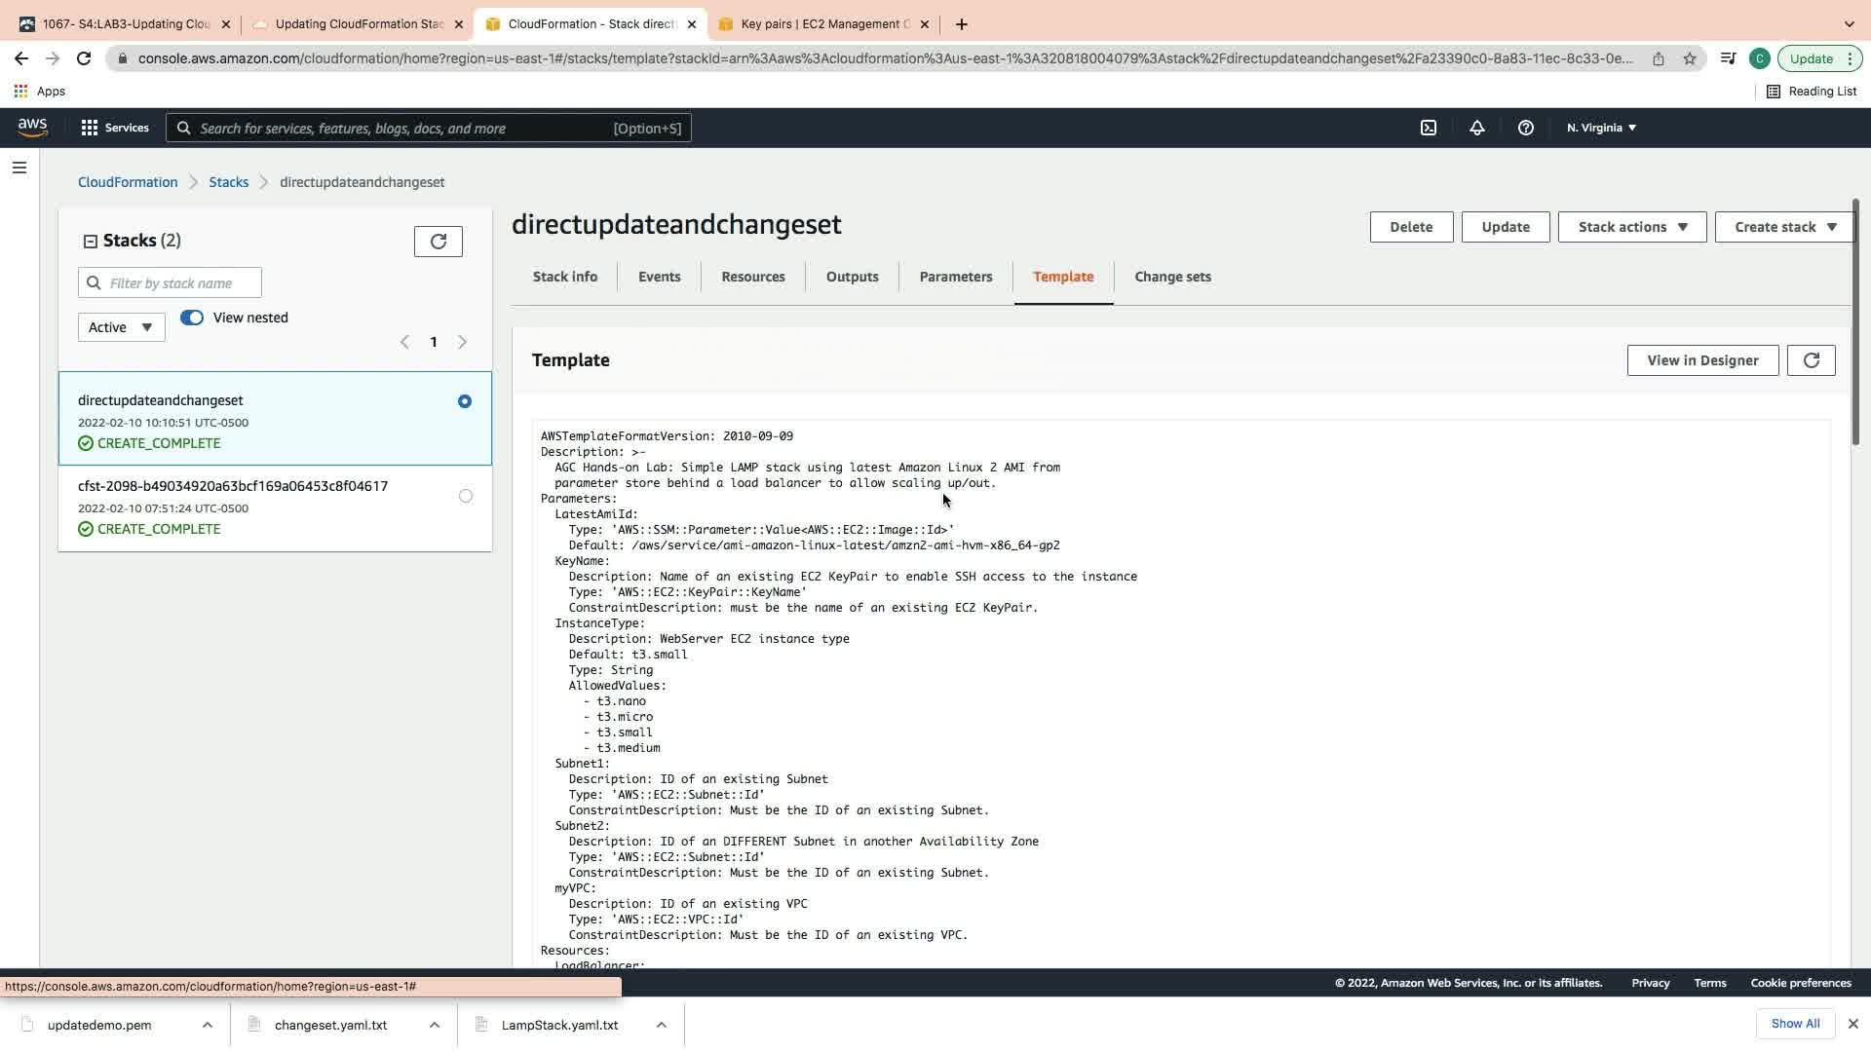Refresh the Stacks list
Viewport: 1871px width, 1052px height.
click(x=439, y=242)
